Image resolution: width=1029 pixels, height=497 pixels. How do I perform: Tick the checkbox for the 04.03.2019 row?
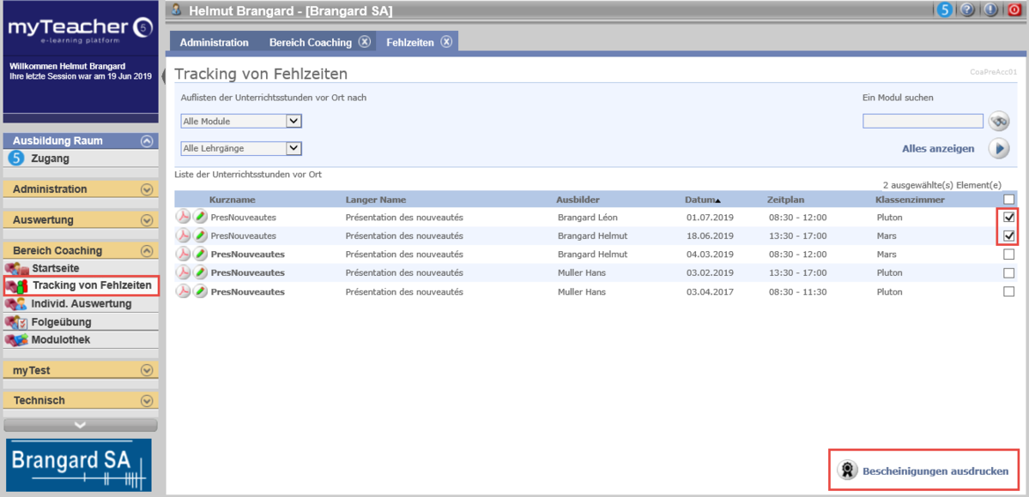tap(1008, 254)
